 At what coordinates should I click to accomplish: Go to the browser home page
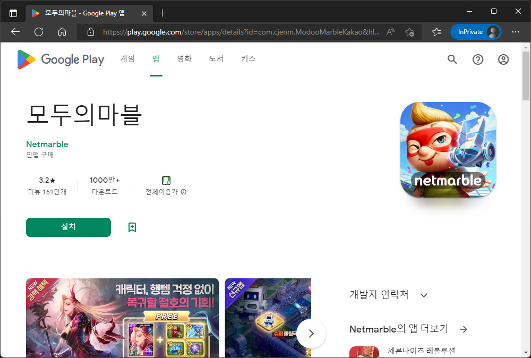[62, 32]
